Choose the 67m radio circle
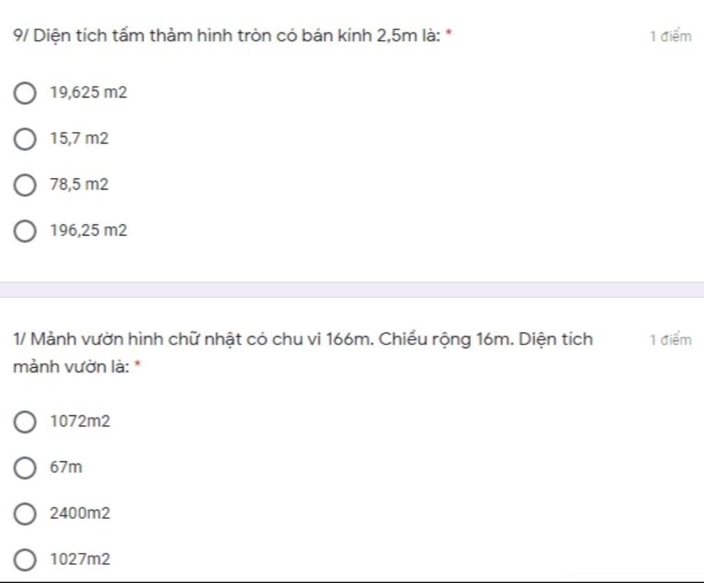 point(25,467)
